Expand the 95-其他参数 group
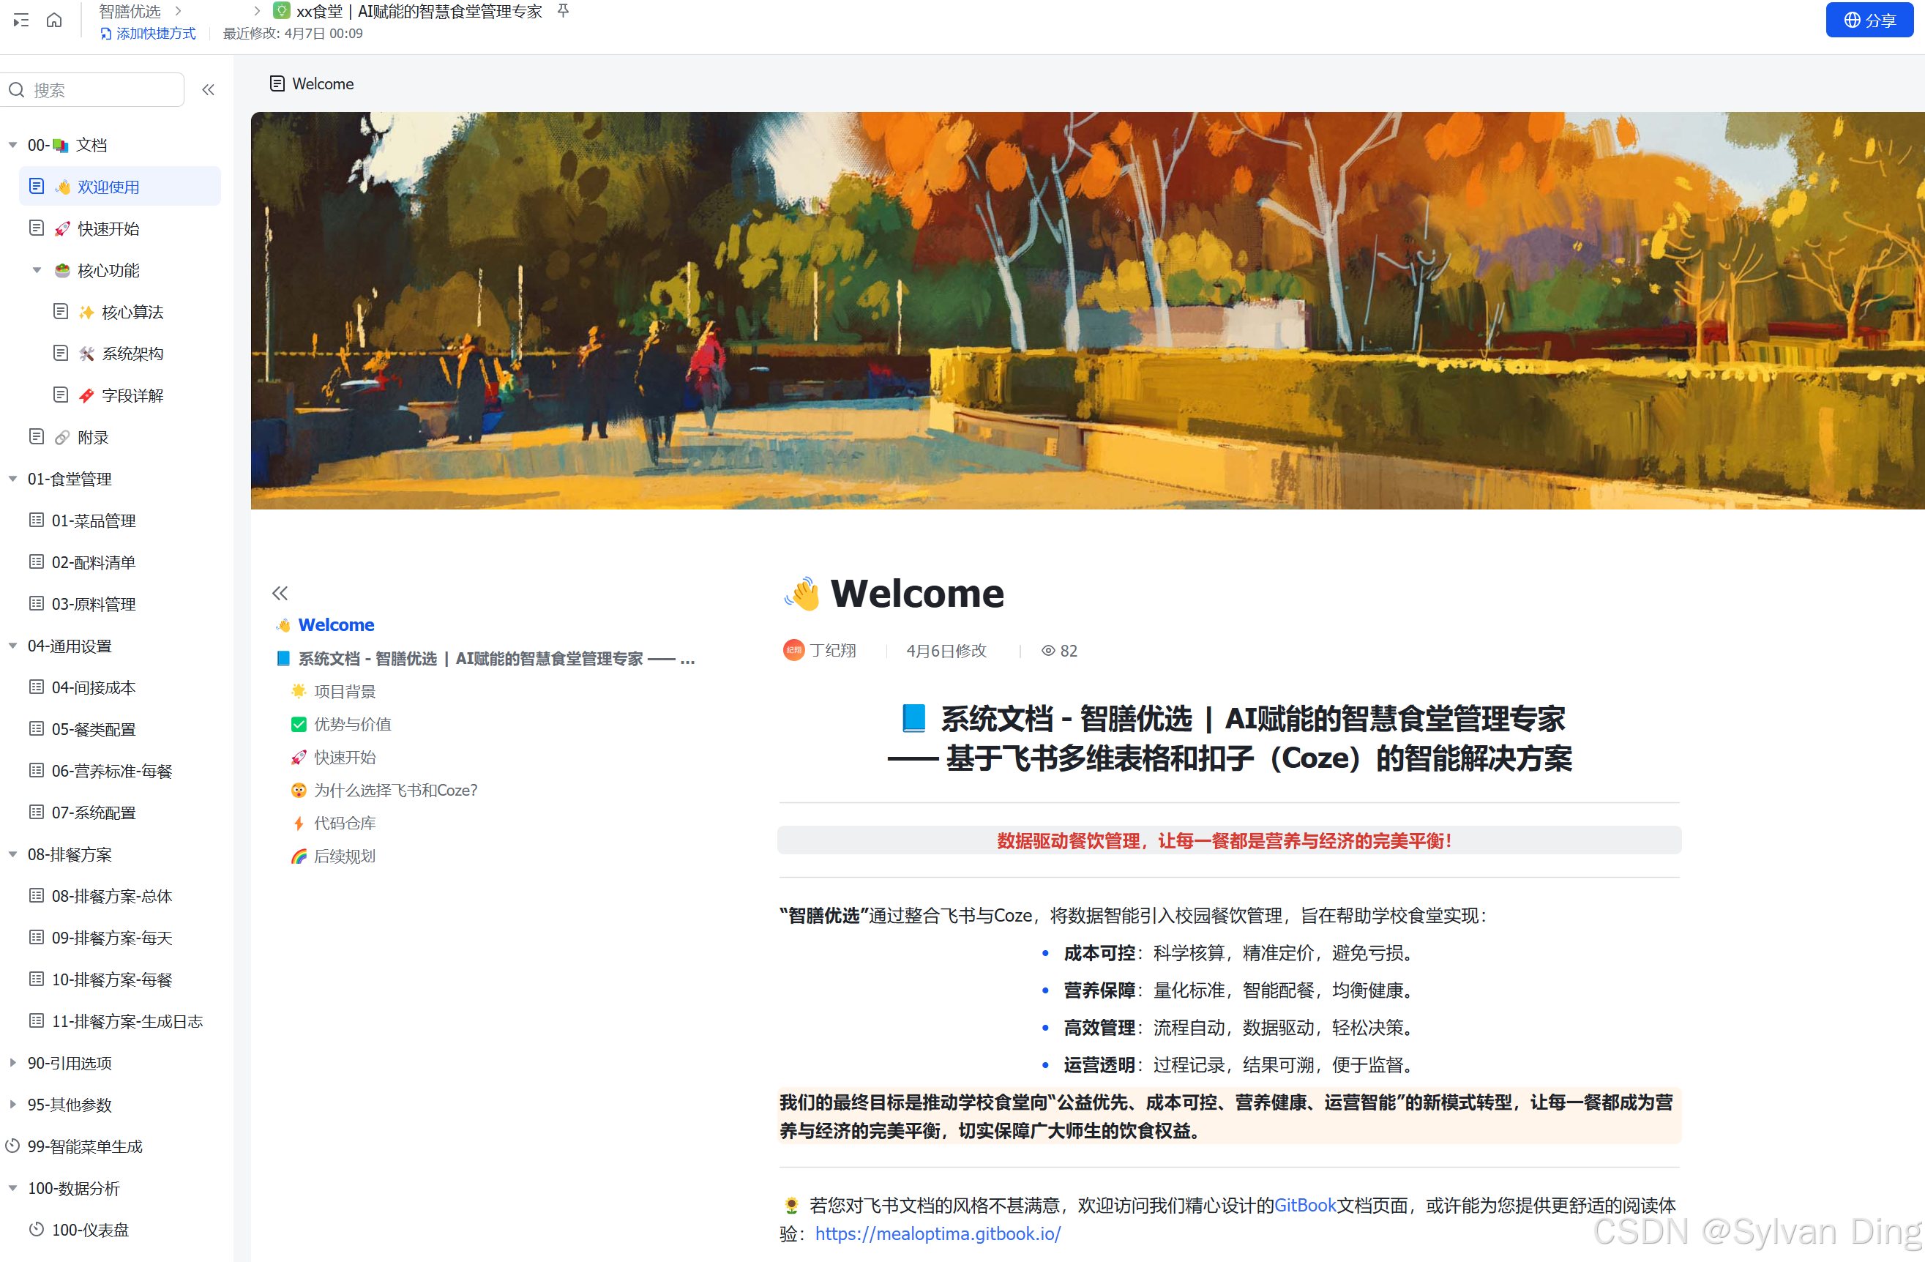The height and width of the screenshot is (1262, 1925). point(13,1104)
